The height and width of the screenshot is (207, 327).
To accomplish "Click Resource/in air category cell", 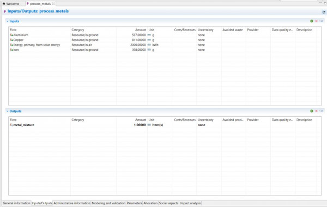I will 82,45.
